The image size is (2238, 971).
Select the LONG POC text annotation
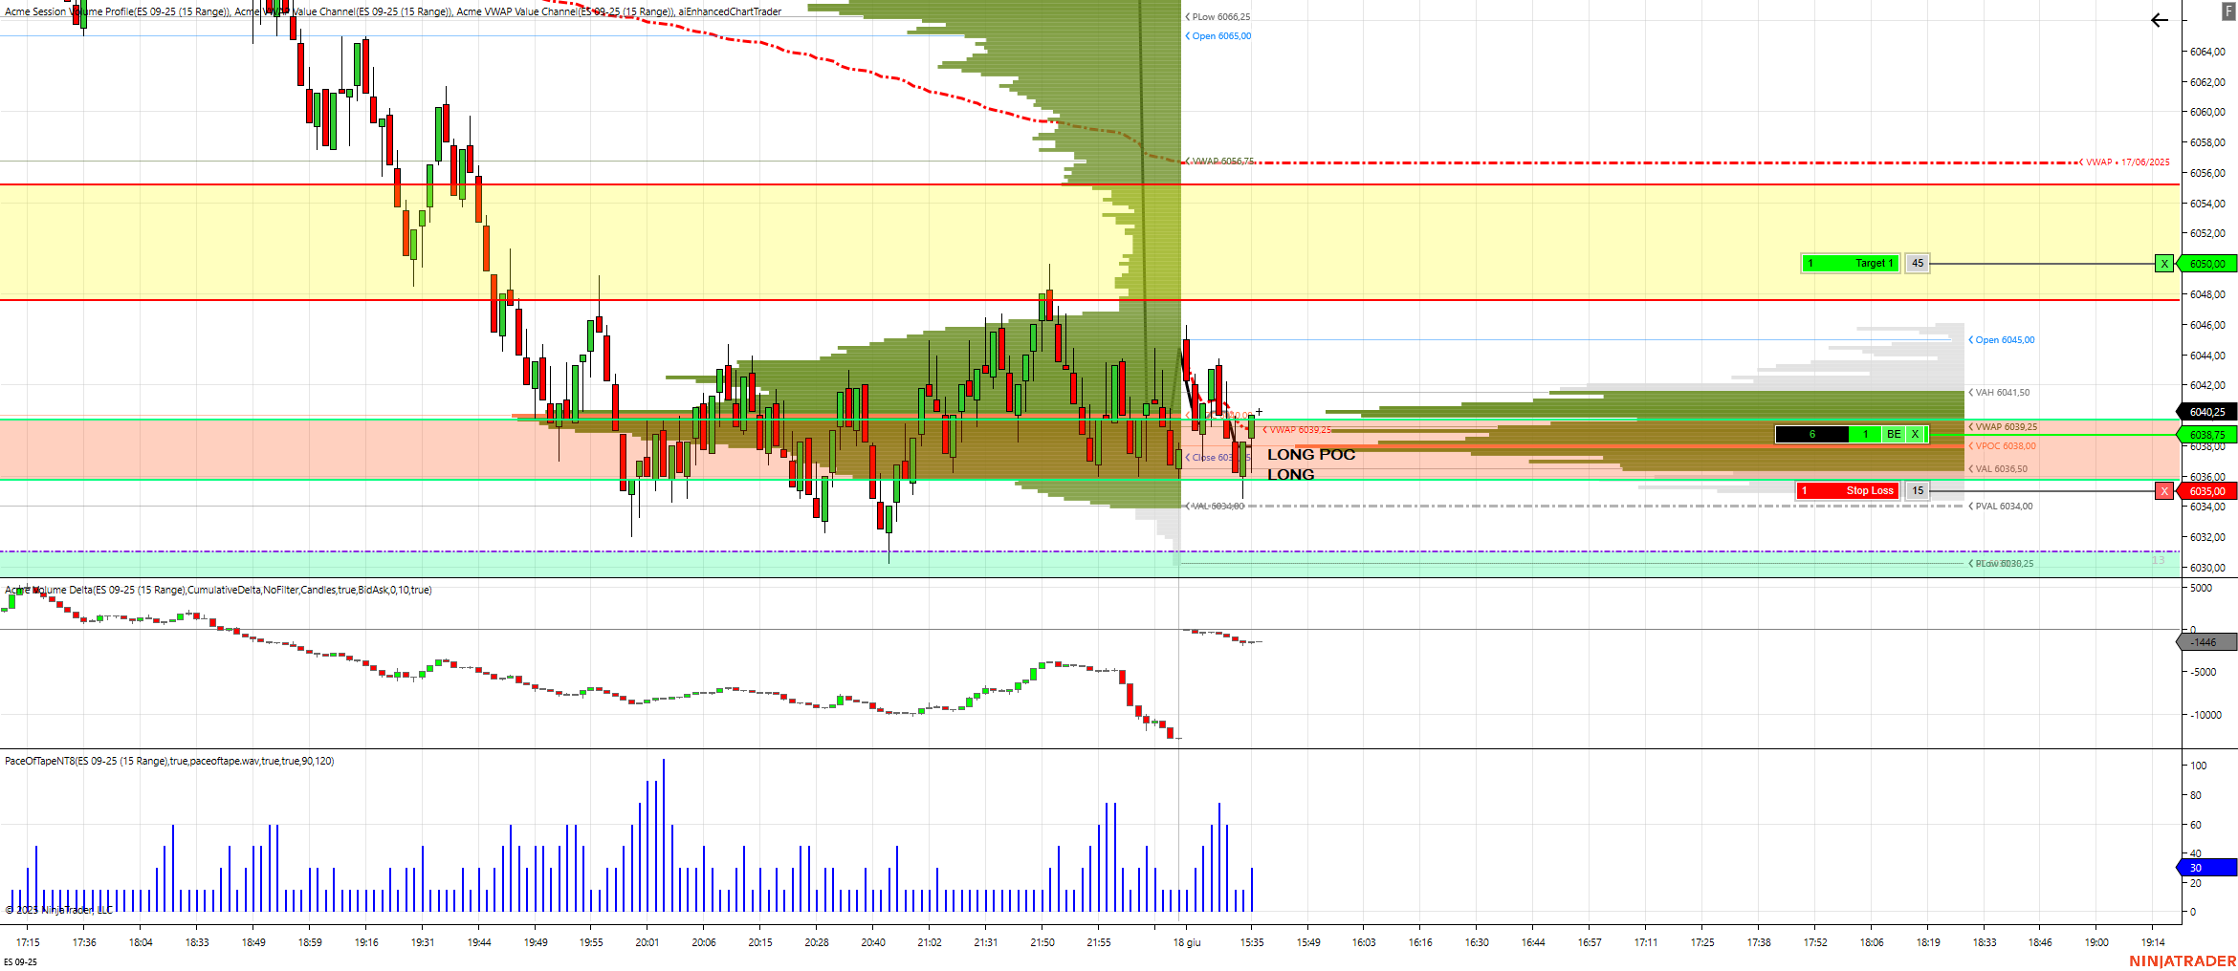(x=1311, y=455)
